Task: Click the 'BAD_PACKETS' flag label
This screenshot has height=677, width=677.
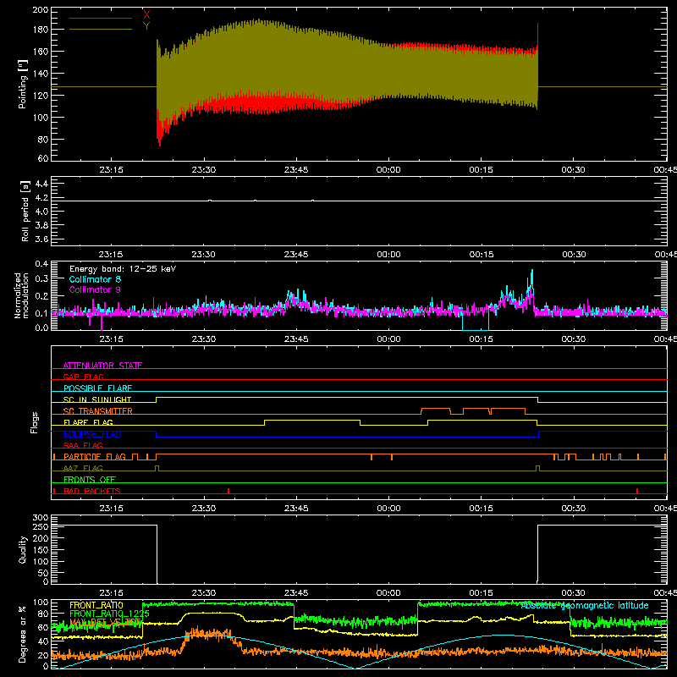Action: point(92,492)
